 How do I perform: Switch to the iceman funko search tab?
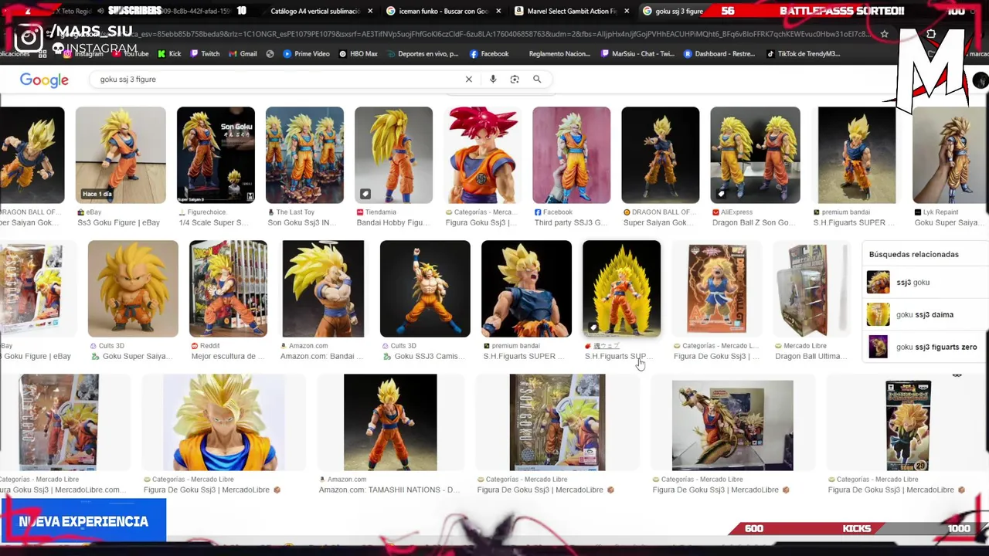pyautogui.click(x=443, y=11)
